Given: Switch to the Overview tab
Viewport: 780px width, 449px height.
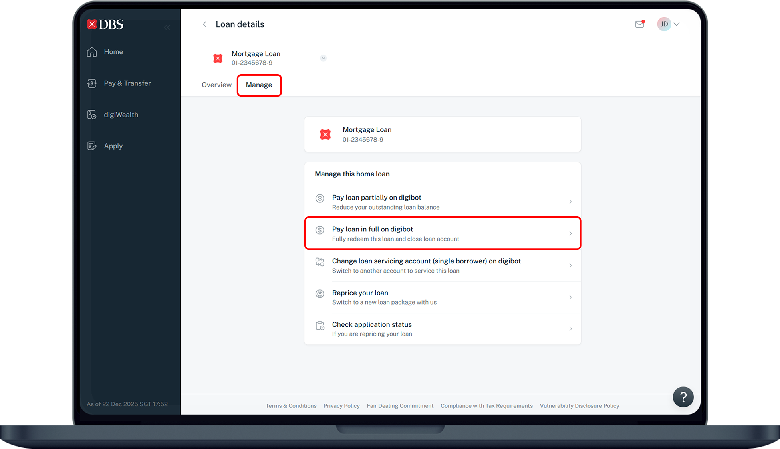Looking at the screenshot, I should click(x=216, y=85).
